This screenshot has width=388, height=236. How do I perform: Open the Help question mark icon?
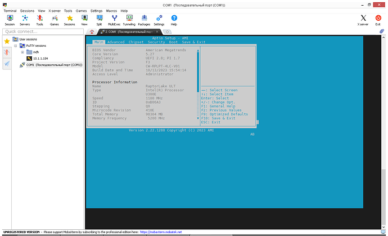pyautogui.click(x=174, y=20)
